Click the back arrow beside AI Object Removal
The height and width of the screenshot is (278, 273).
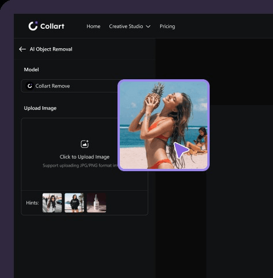(x=22, y=49)
